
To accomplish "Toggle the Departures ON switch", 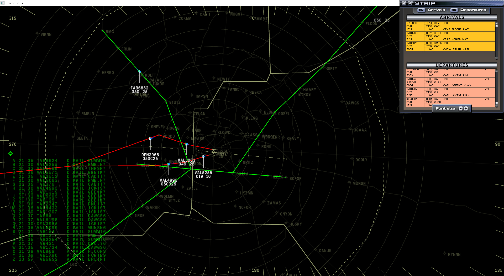I will (454, 10).
